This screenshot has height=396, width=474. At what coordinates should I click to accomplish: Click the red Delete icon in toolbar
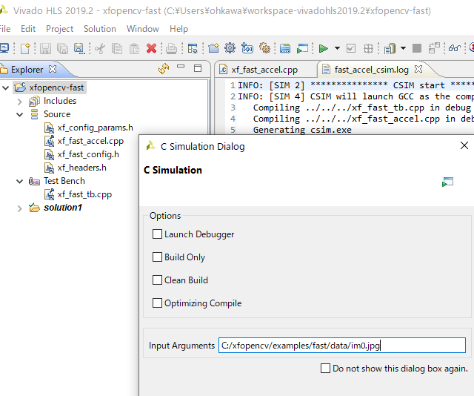tap(152, 48)
